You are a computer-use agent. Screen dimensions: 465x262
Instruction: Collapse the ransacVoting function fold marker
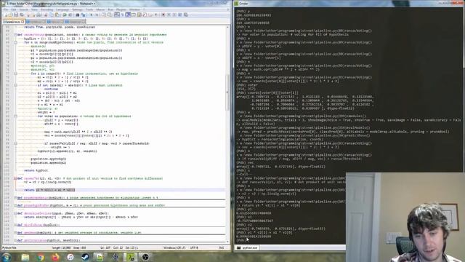click(15, 34)
